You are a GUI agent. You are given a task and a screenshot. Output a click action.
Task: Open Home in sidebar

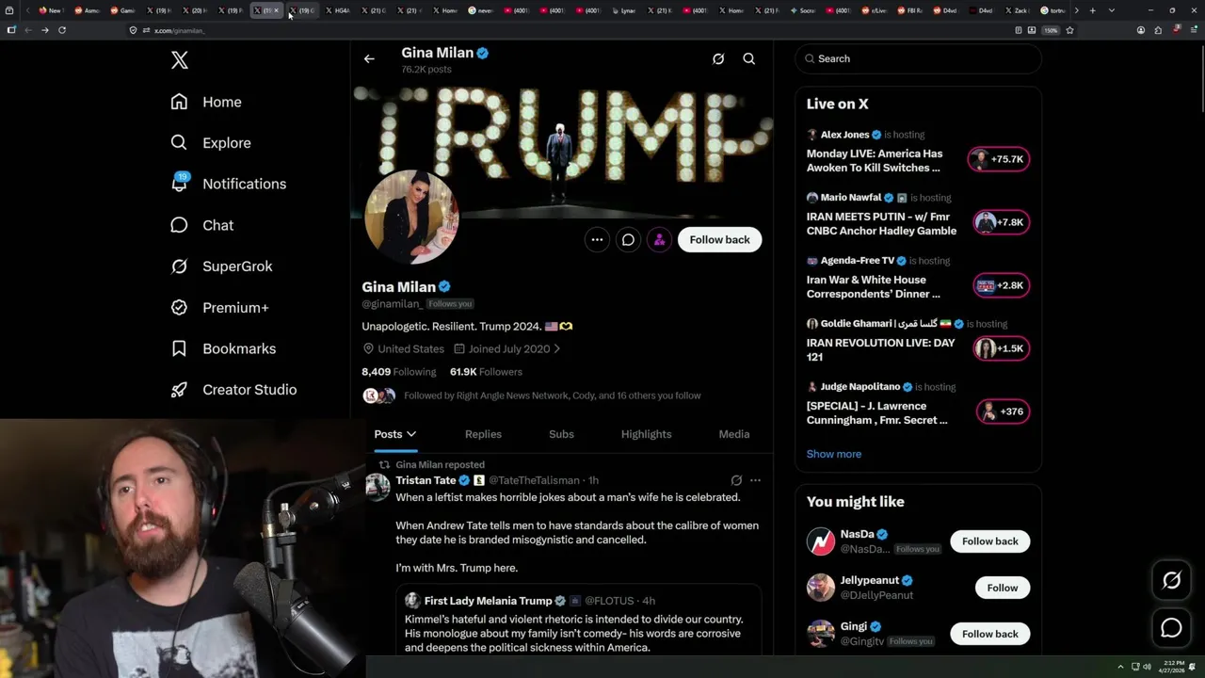tap(206, 102)
